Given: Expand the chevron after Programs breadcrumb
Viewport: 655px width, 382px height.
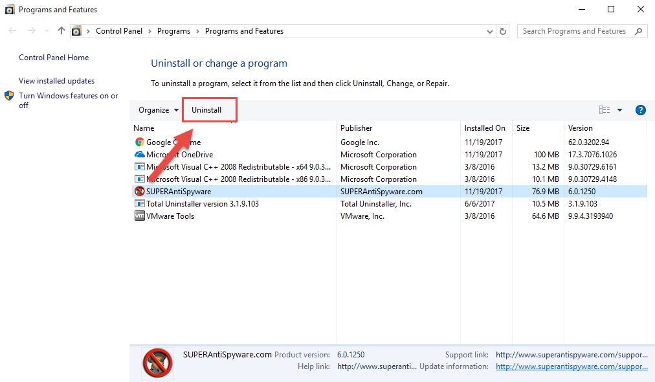Looking at the screenshot, I should tap(197, 31).
